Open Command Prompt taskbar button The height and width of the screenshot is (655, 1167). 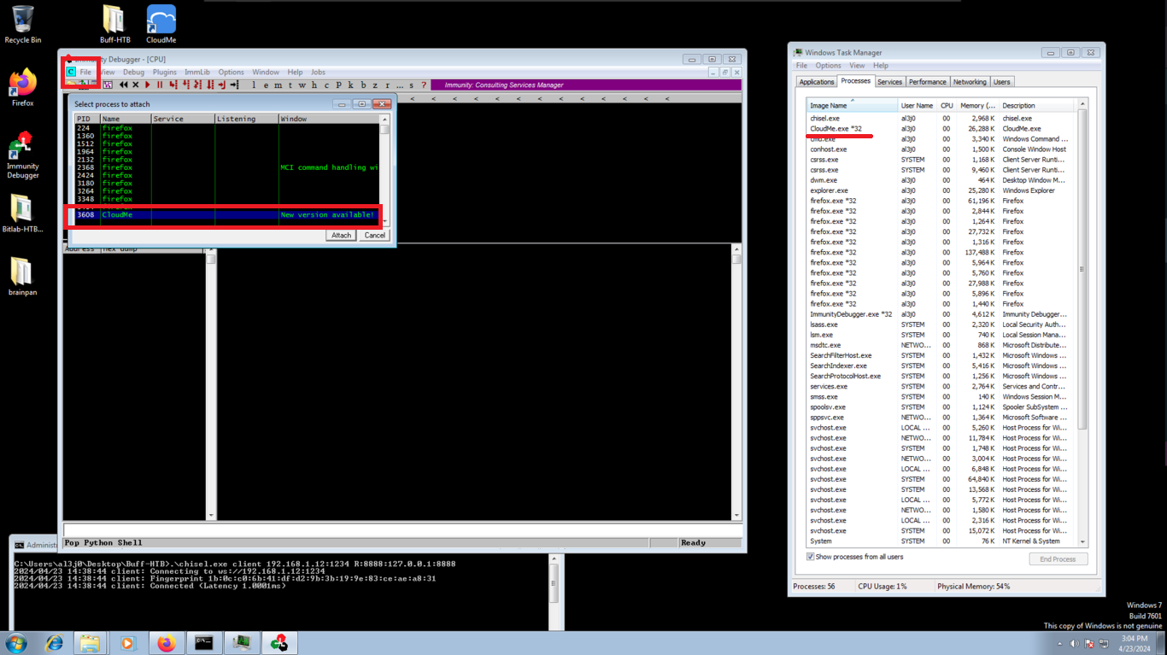point(203,643)
